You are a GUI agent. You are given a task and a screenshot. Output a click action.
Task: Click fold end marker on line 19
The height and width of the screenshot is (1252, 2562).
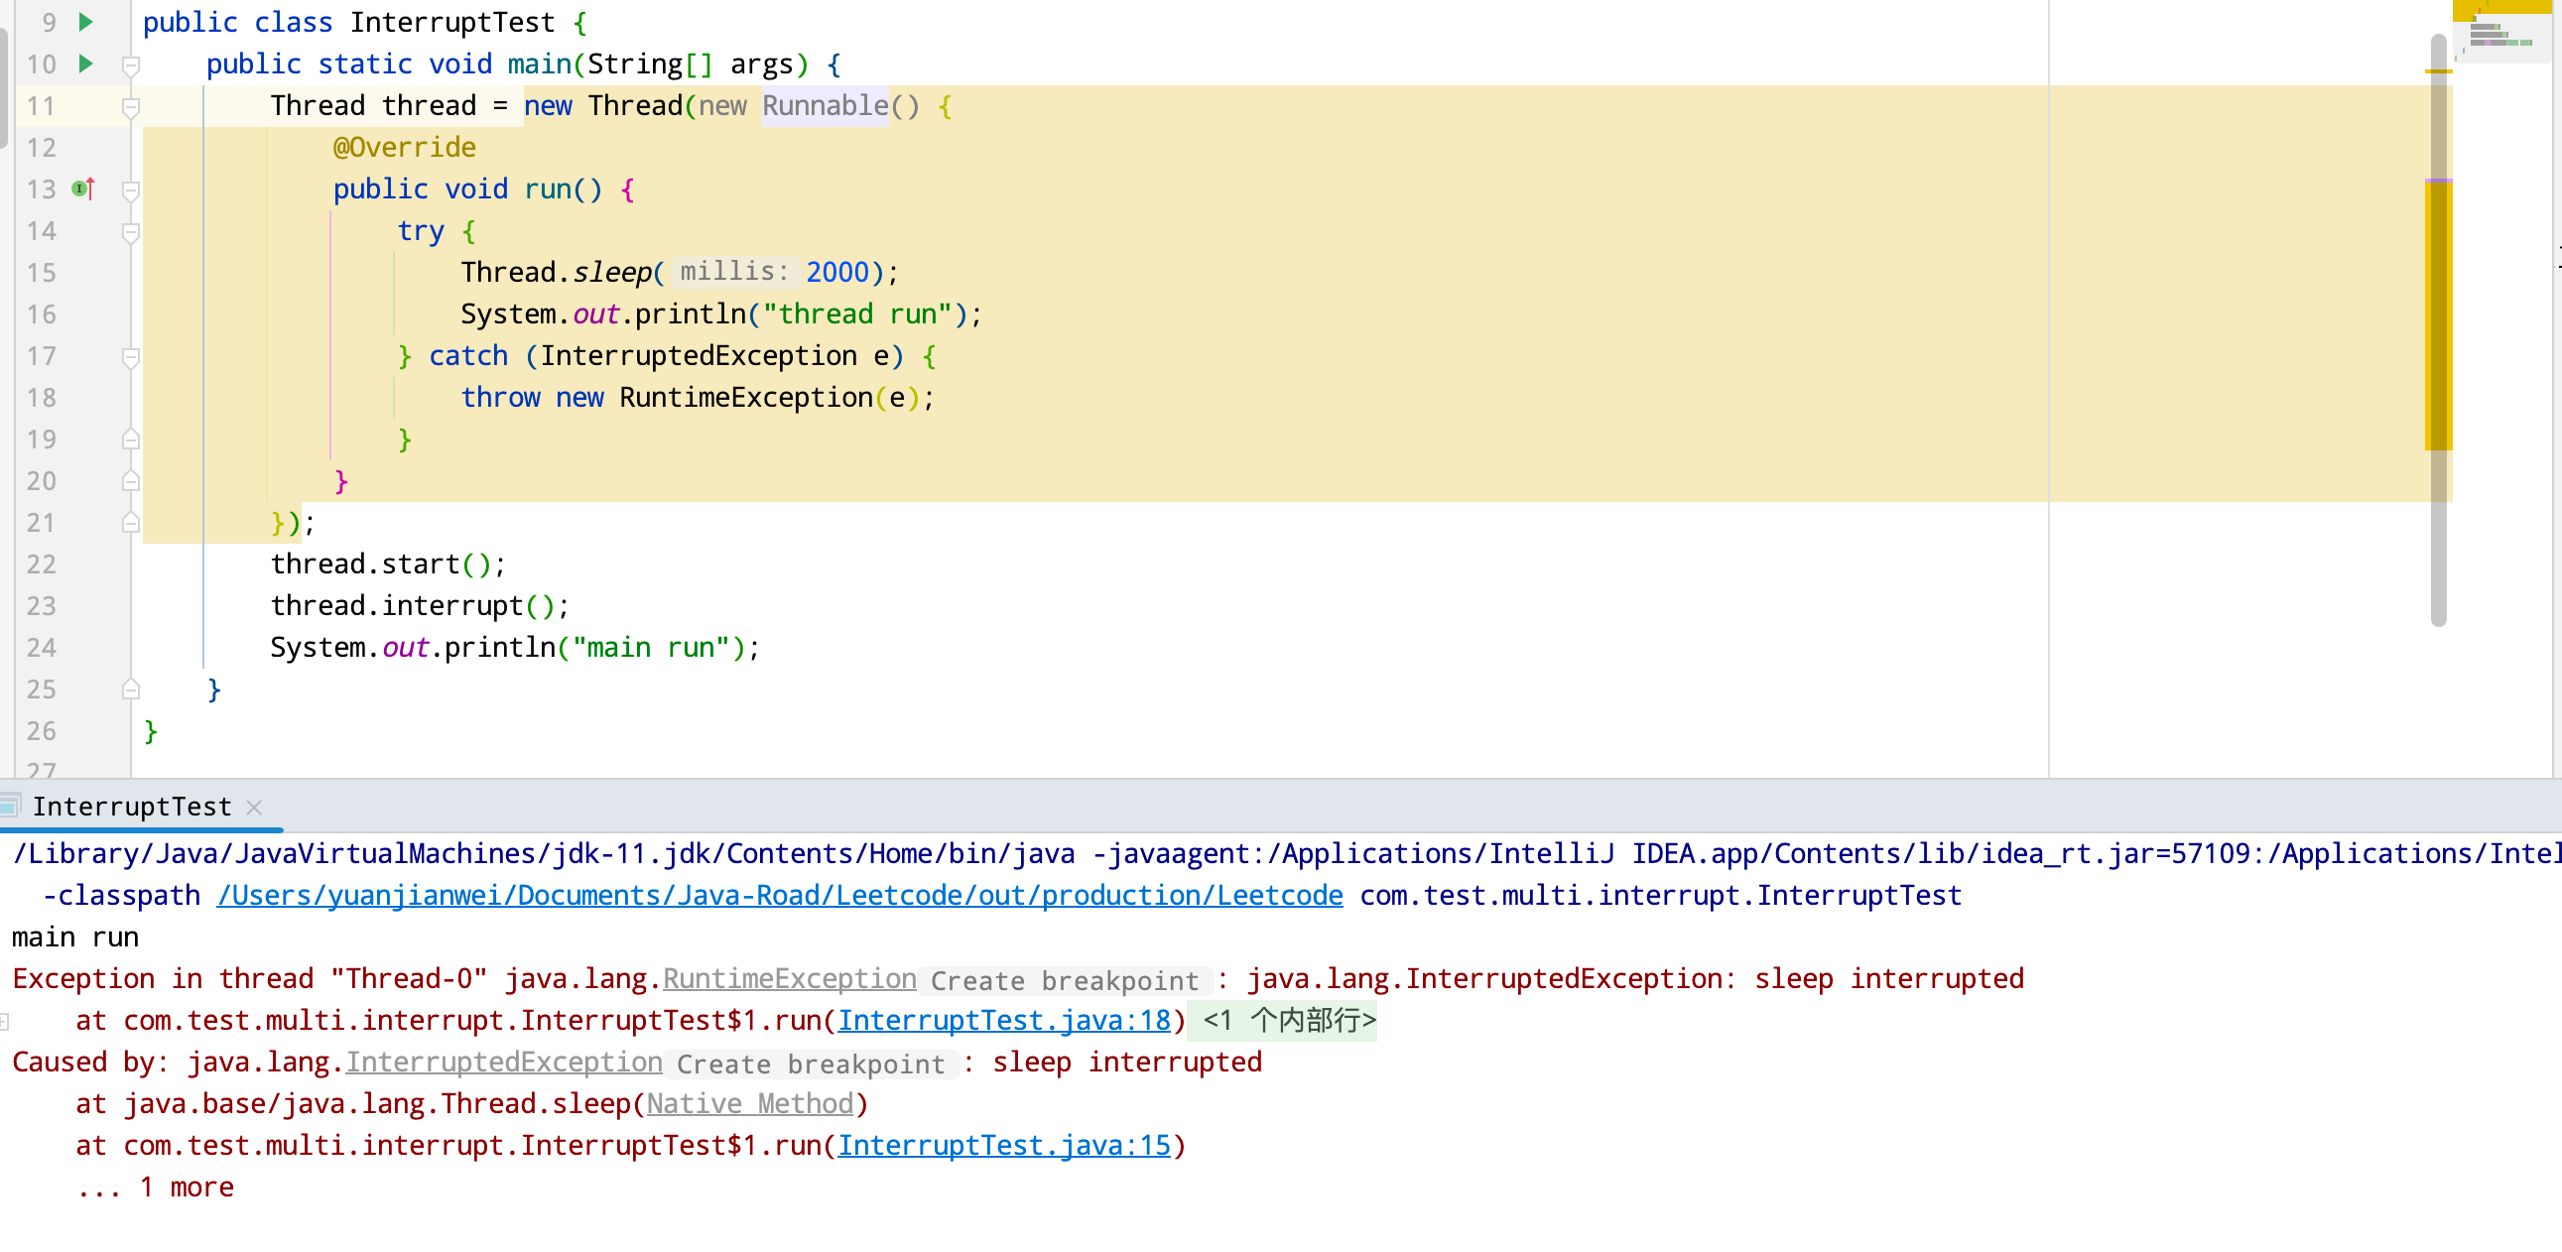[130, 439]
